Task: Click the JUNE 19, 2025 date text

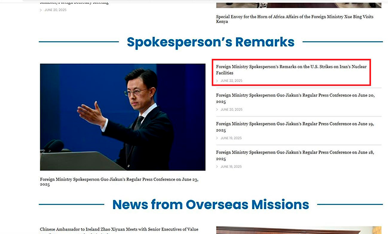Action: click(x=231, y=138)
